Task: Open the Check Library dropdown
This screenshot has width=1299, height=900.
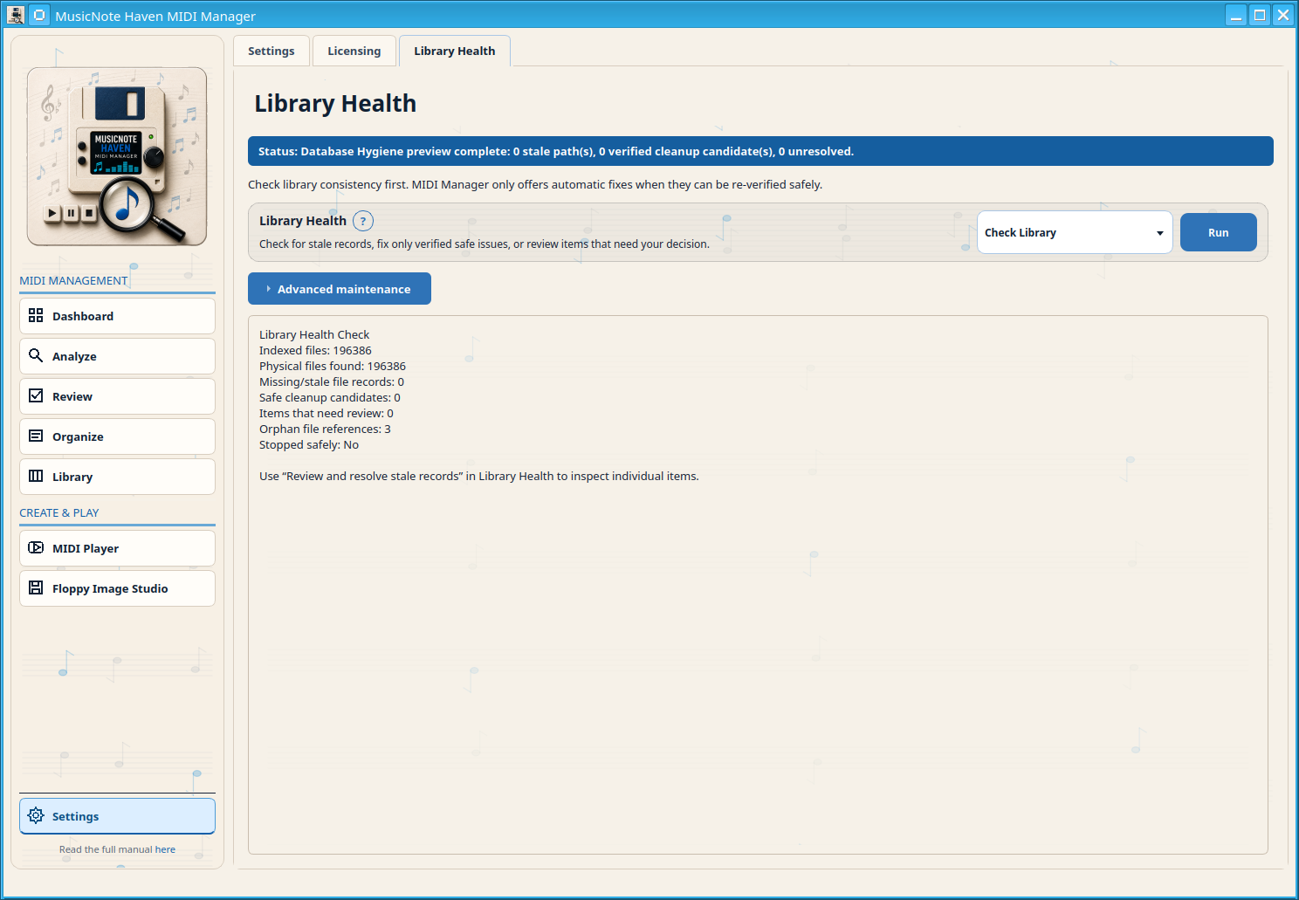Action: [x=1075, y=232]
